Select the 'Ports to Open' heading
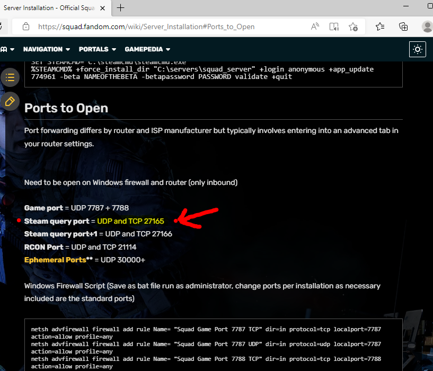 66,108
